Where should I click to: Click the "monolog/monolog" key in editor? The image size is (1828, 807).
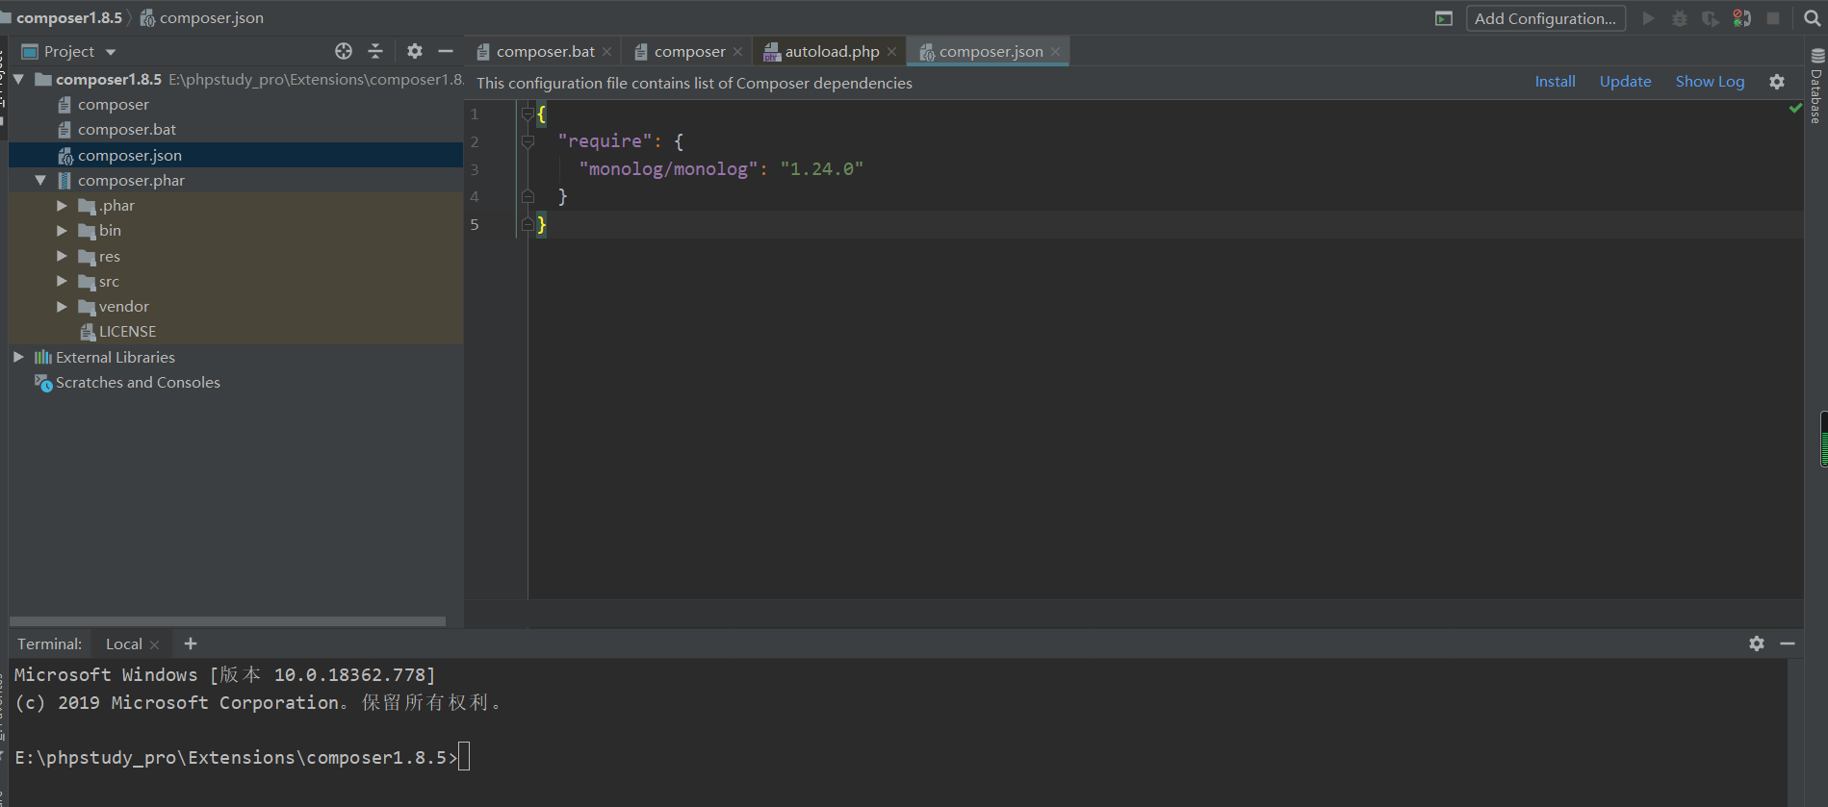(668, 169)
